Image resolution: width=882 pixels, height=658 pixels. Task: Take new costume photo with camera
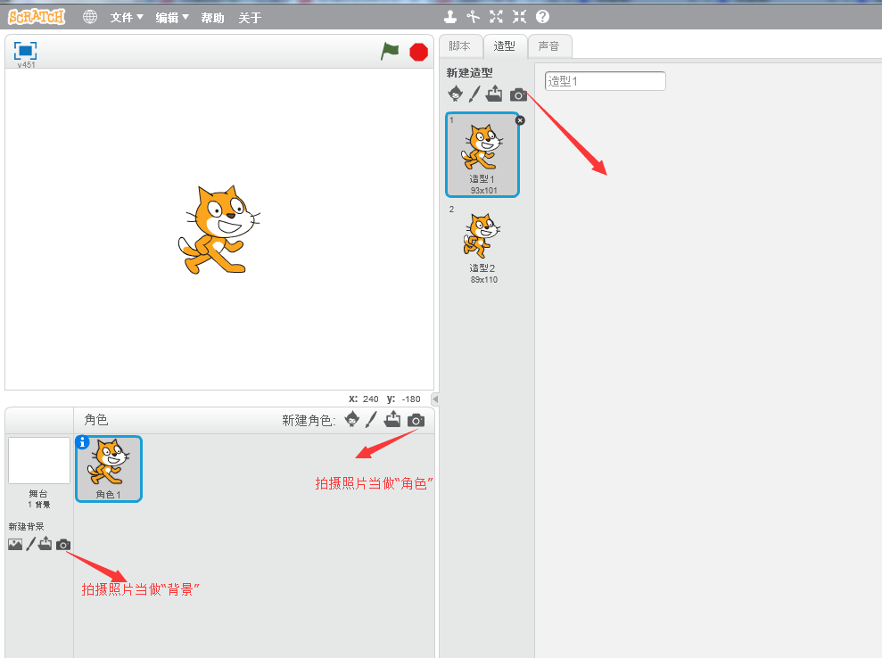(518, 95)
